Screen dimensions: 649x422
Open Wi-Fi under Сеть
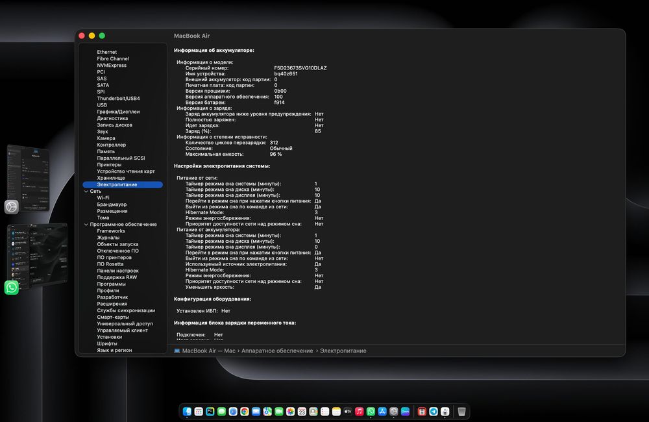pos(103,198)
